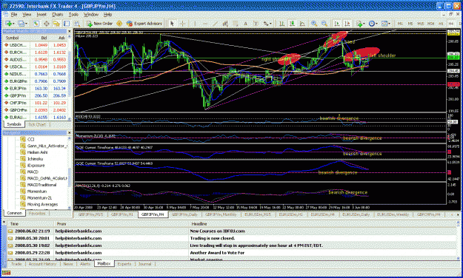Toggle chart auto scroll
The height and width of the screenshot is (278, 463).
click(336, 24)
